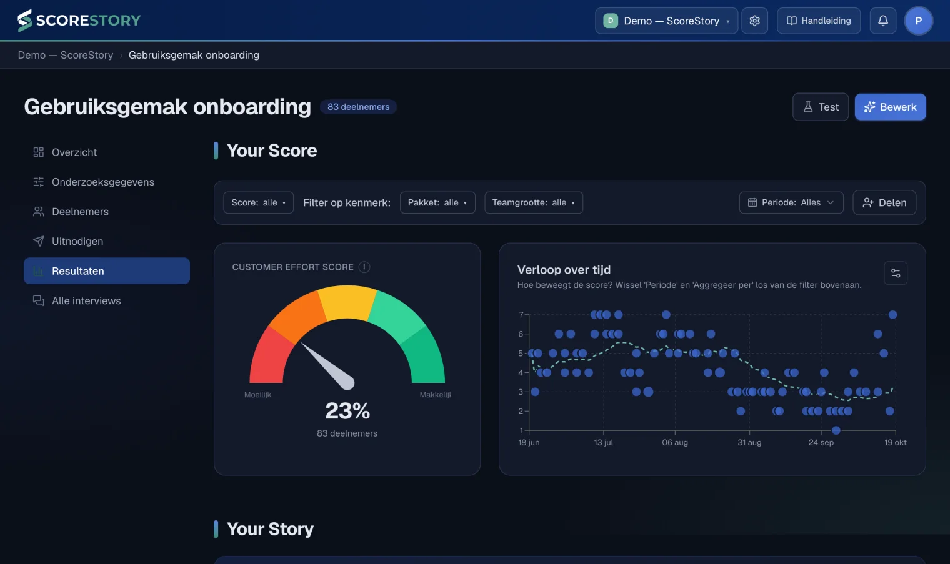The height and width of the screenshot is (564, 950).
Task: Click the Uitnodigen paper plane icon
Action: [x=39, y=241]
